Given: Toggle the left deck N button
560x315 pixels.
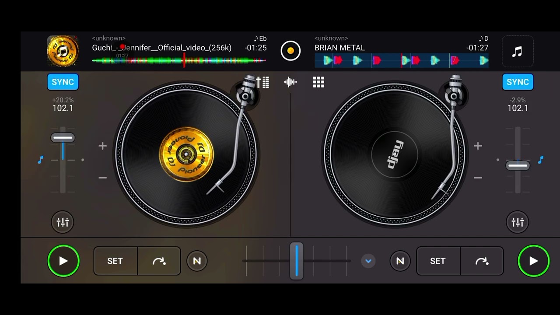Looking at the screenshot, I should click(x=197, y=261).
